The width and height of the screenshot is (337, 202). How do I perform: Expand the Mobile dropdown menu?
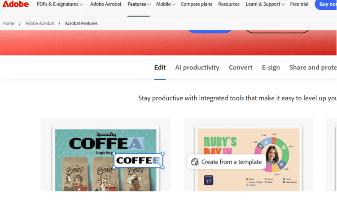166,4
